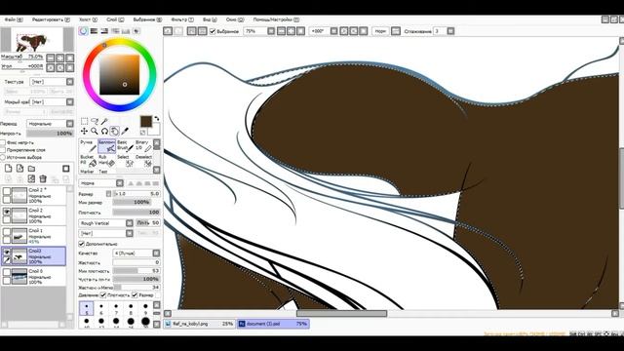The image size is (624, 351).
Task: Choose the Deselect brush tool
Action: pyautogui.click(x=143, y=160)
